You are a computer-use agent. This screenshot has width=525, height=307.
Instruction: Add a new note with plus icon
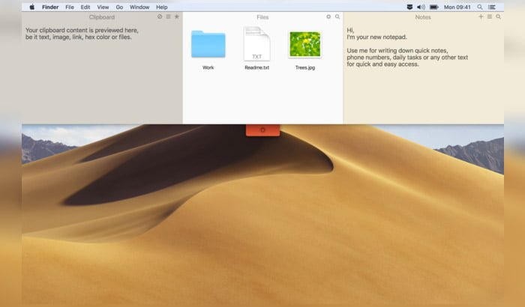pyautogui.click(x=481, y=16)
